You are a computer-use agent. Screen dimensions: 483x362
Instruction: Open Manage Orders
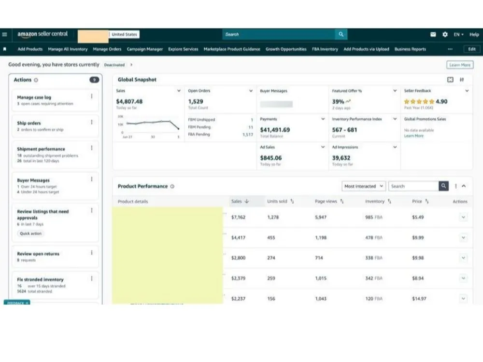107,49
